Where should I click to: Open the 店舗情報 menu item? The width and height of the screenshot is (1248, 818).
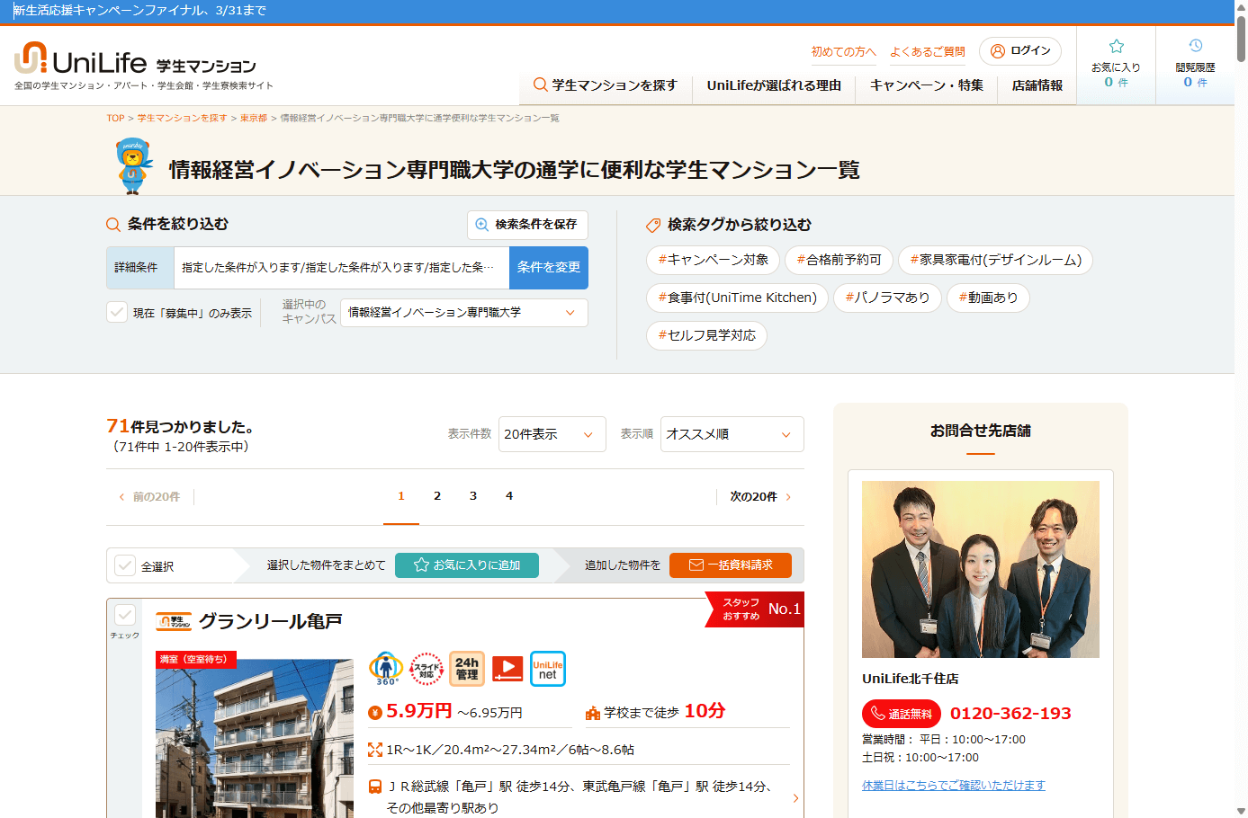click(x=1037, y=85)
